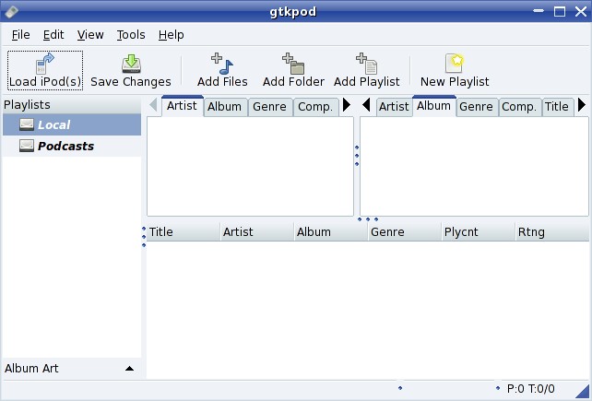
Task: Sort tracks by the Rtng column header
Action: point(552,231)
